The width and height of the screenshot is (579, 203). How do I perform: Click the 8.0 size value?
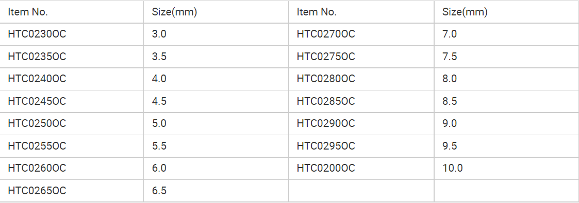click(x=450, y=79)
